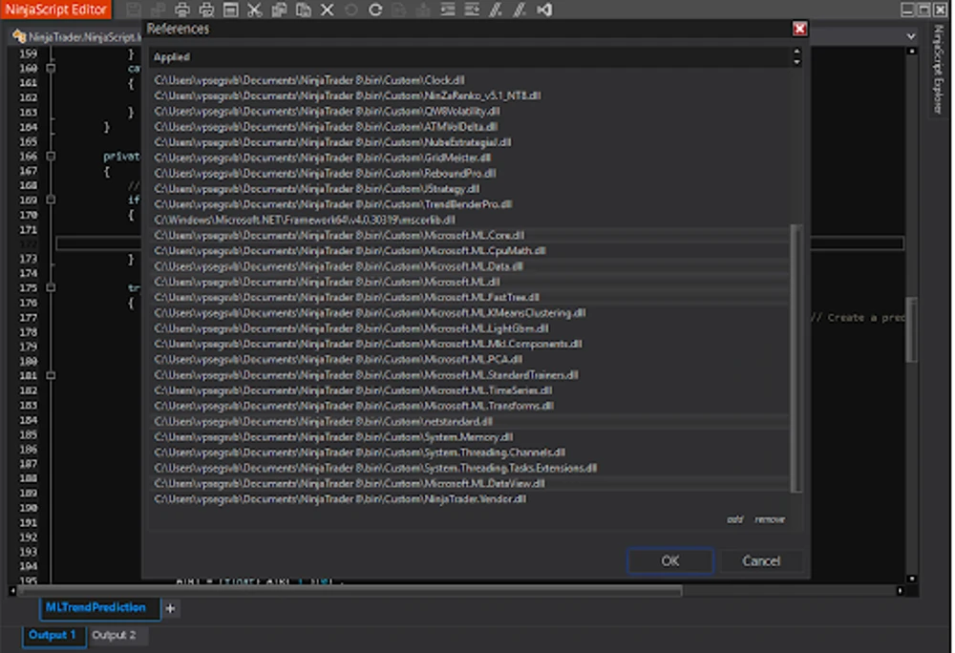The height and width of the screenshot is (653, 955).
Task: Click the Uncomment Selection slashes icon
Action: 520,10
